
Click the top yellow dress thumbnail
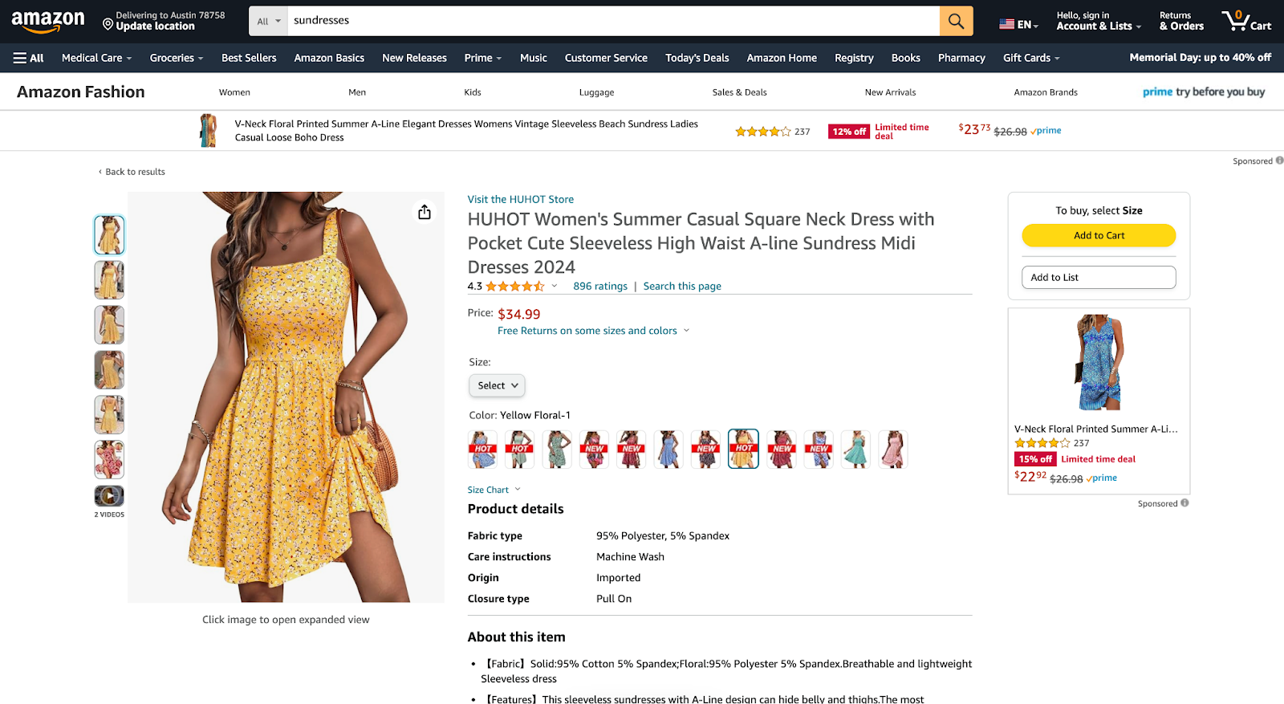[109, 234]
